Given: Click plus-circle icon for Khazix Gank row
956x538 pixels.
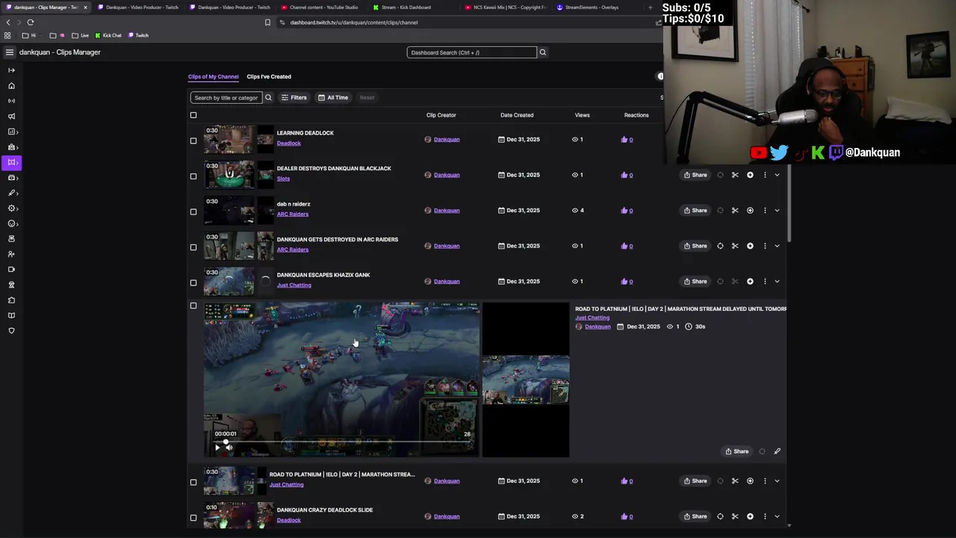Looking at the screenshot, I should [750, 282].
